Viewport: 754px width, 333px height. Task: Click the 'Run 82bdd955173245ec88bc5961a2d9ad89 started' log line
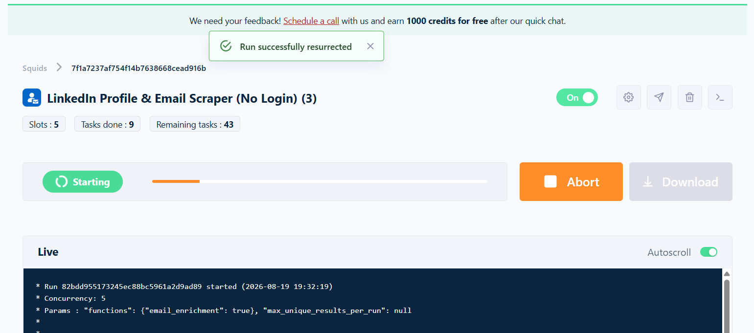184,286
